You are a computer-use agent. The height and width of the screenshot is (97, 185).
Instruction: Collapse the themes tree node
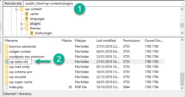tap(21, 29)
